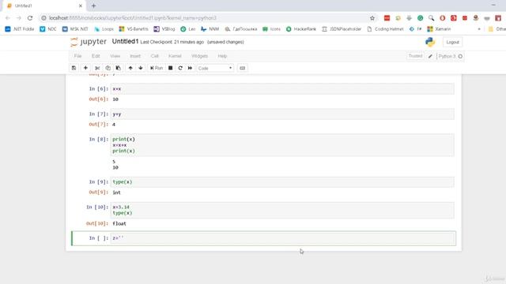
Task: Open the Icons bookmark
Action: coord(271,29)
